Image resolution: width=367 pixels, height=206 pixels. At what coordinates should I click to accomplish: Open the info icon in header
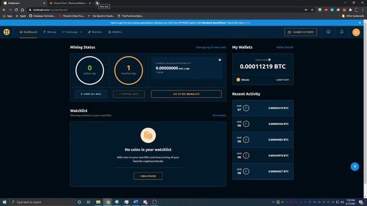329,32
